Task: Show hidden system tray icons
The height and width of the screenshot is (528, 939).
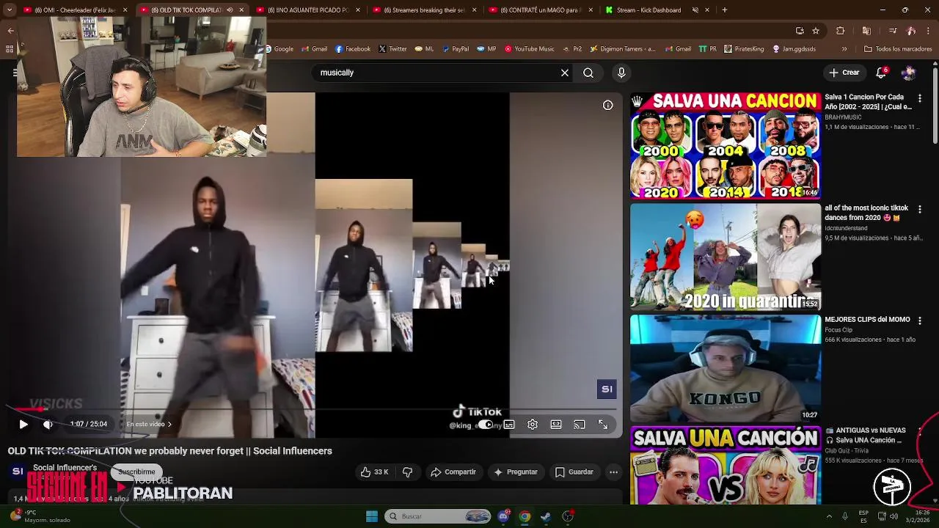Action: coord(829,516)
